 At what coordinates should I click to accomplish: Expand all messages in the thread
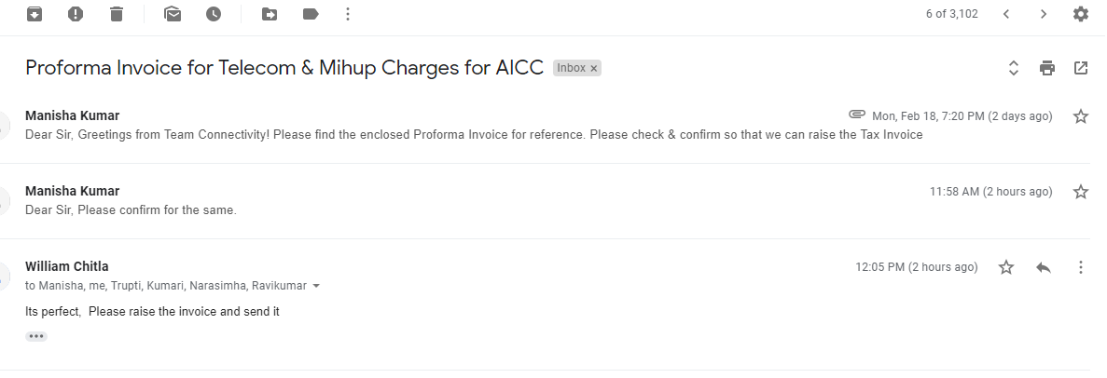click(1014, 68)
